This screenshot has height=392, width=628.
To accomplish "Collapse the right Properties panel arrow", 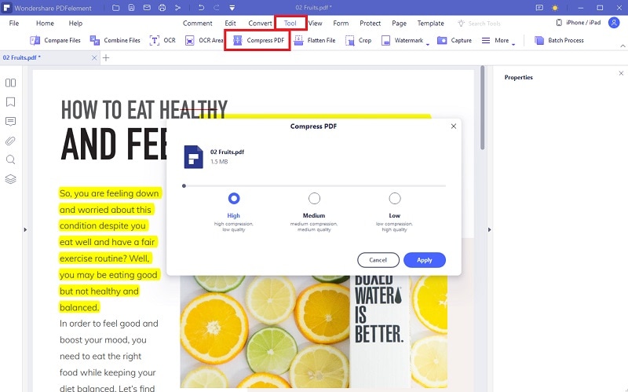I will pyautogui.click(x=489, y=229).
